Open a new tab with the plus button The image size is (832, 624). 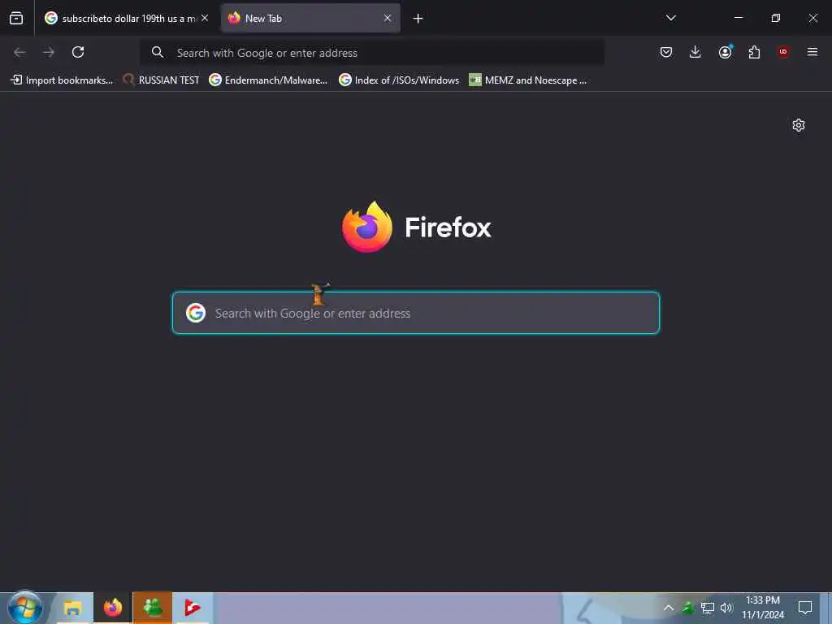[418, 19]
